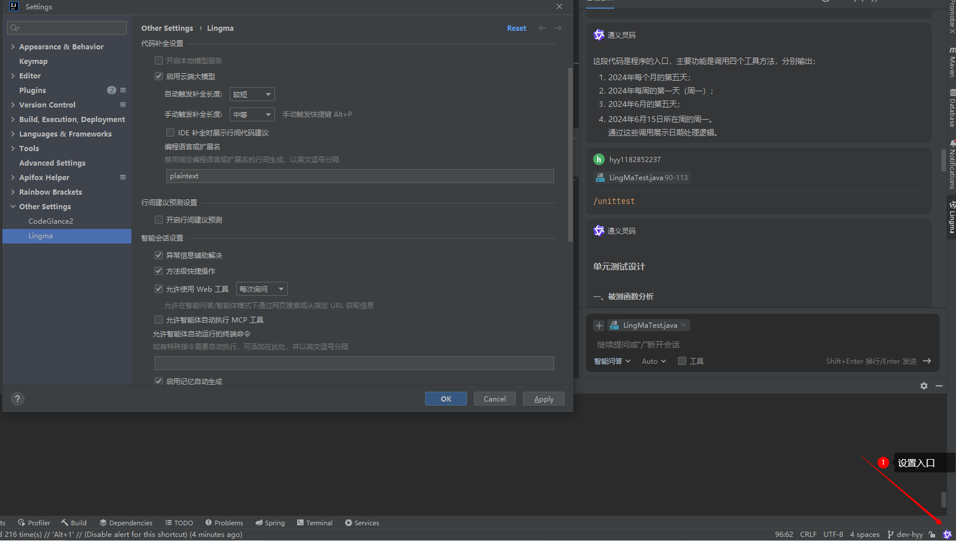Viewport: 956px width, 541px height.
Task: Click the project-level marker beside Version Control
Action: click(123, 105)
